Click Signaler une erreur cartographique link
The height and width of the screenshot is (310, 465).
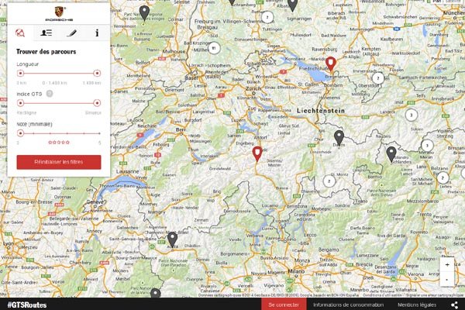pyautogui.click(x=435, y=295)
